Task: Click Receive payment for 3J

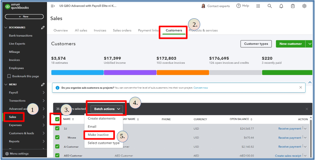Action: (x=290, y=129)
